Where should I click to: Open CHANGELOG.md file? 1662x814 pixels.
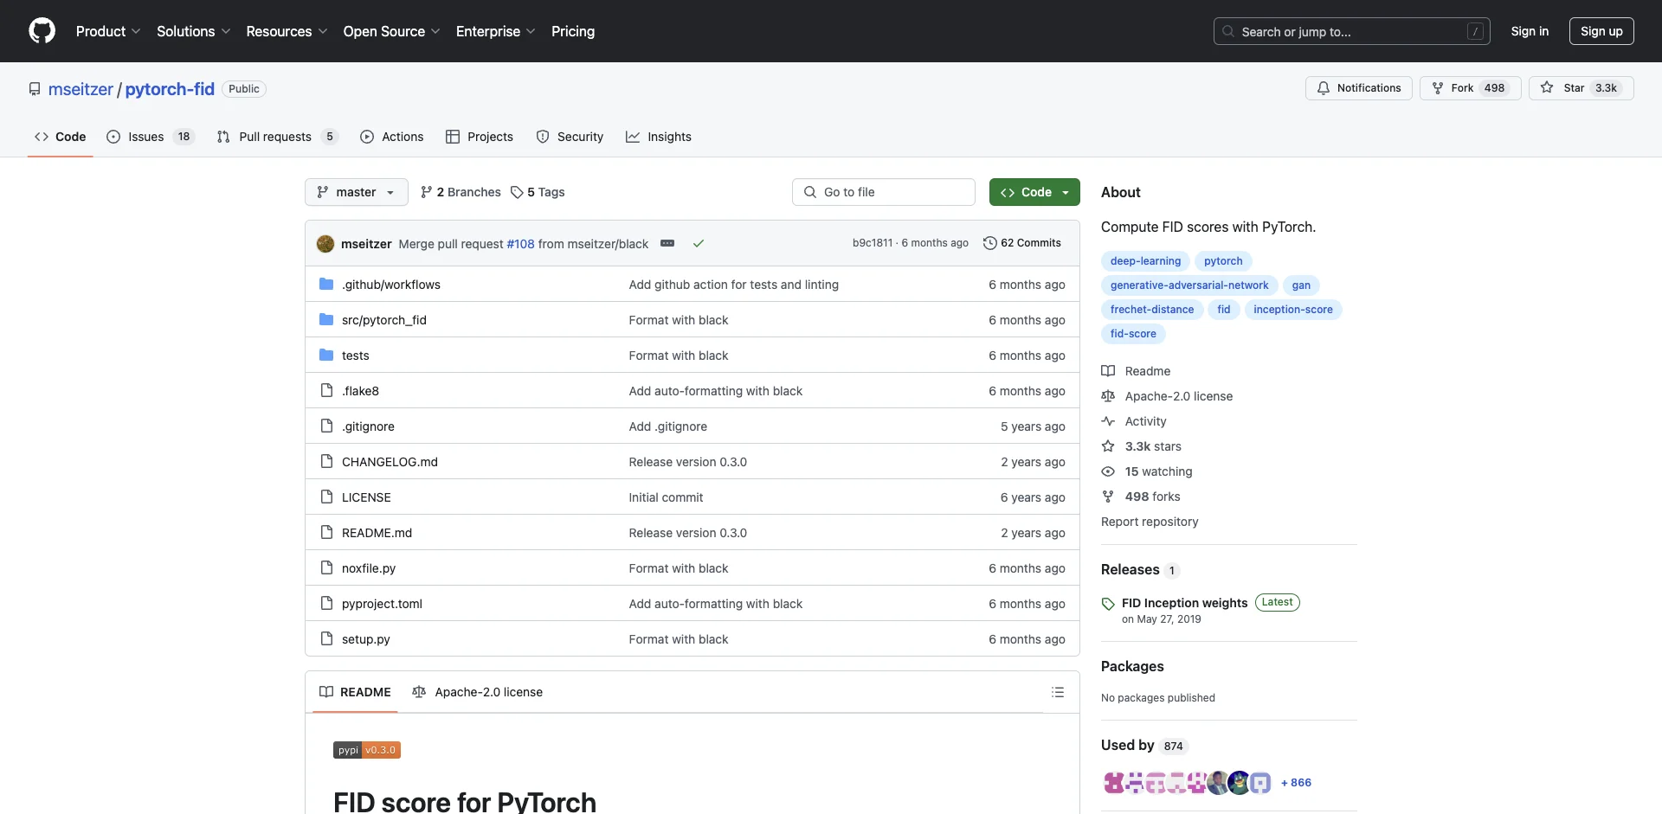(390, 462)
